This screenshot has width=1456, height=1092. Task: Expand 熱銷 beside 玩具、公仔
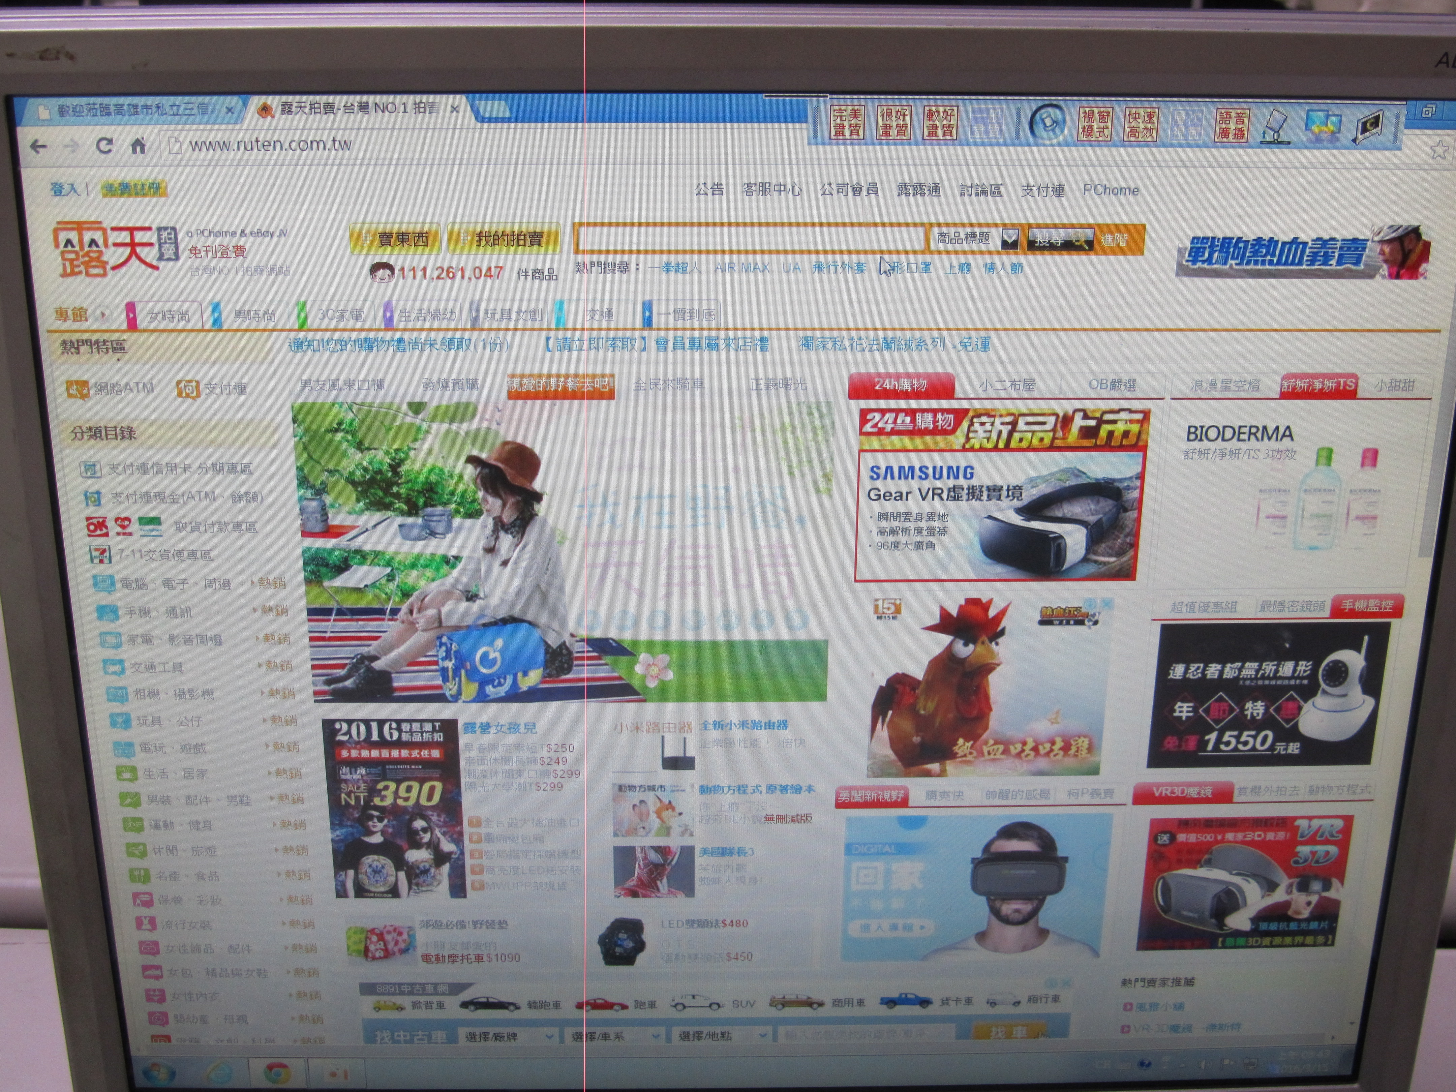[x=280, y=720]
